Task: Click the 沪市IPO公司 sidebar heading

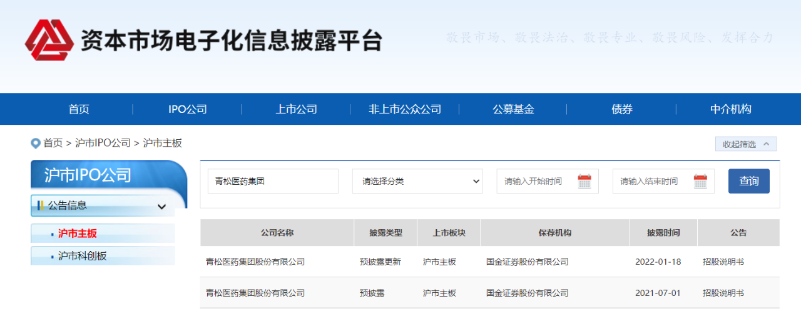Action: [x=88, y=175]
